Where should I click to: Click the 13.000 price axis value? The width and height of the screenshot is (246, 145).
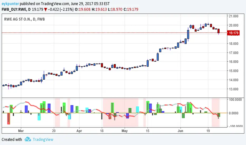pos(234,89)
